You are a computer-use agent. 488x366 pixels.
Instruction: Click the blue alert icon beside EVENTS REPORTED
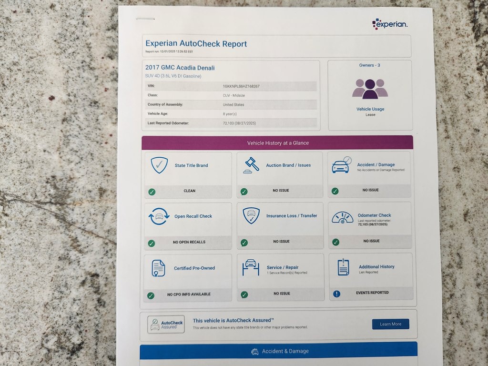pyautogui.click(x=336, y=294)
